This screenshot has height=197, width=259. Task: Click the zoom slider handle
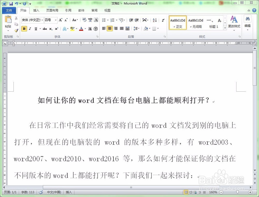tap(237, 192)
